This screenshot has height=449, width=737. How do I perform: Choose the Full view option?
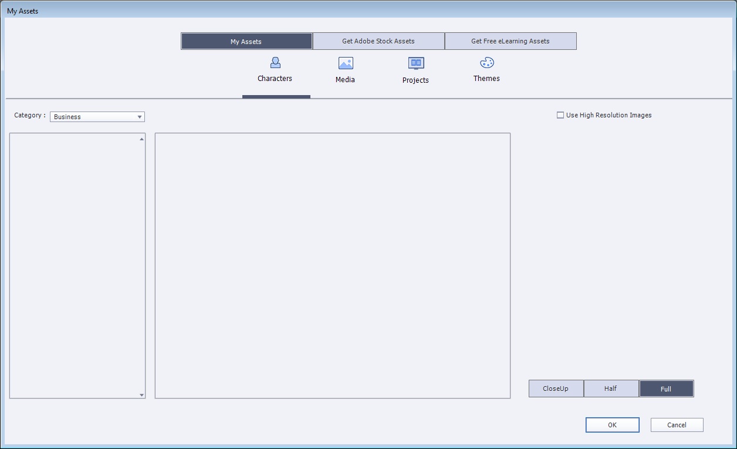coord(666,389)
